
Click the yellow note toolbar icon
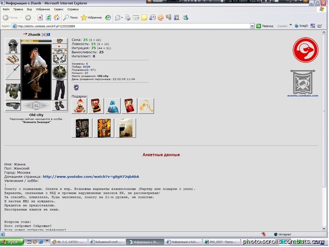(144, 18)
